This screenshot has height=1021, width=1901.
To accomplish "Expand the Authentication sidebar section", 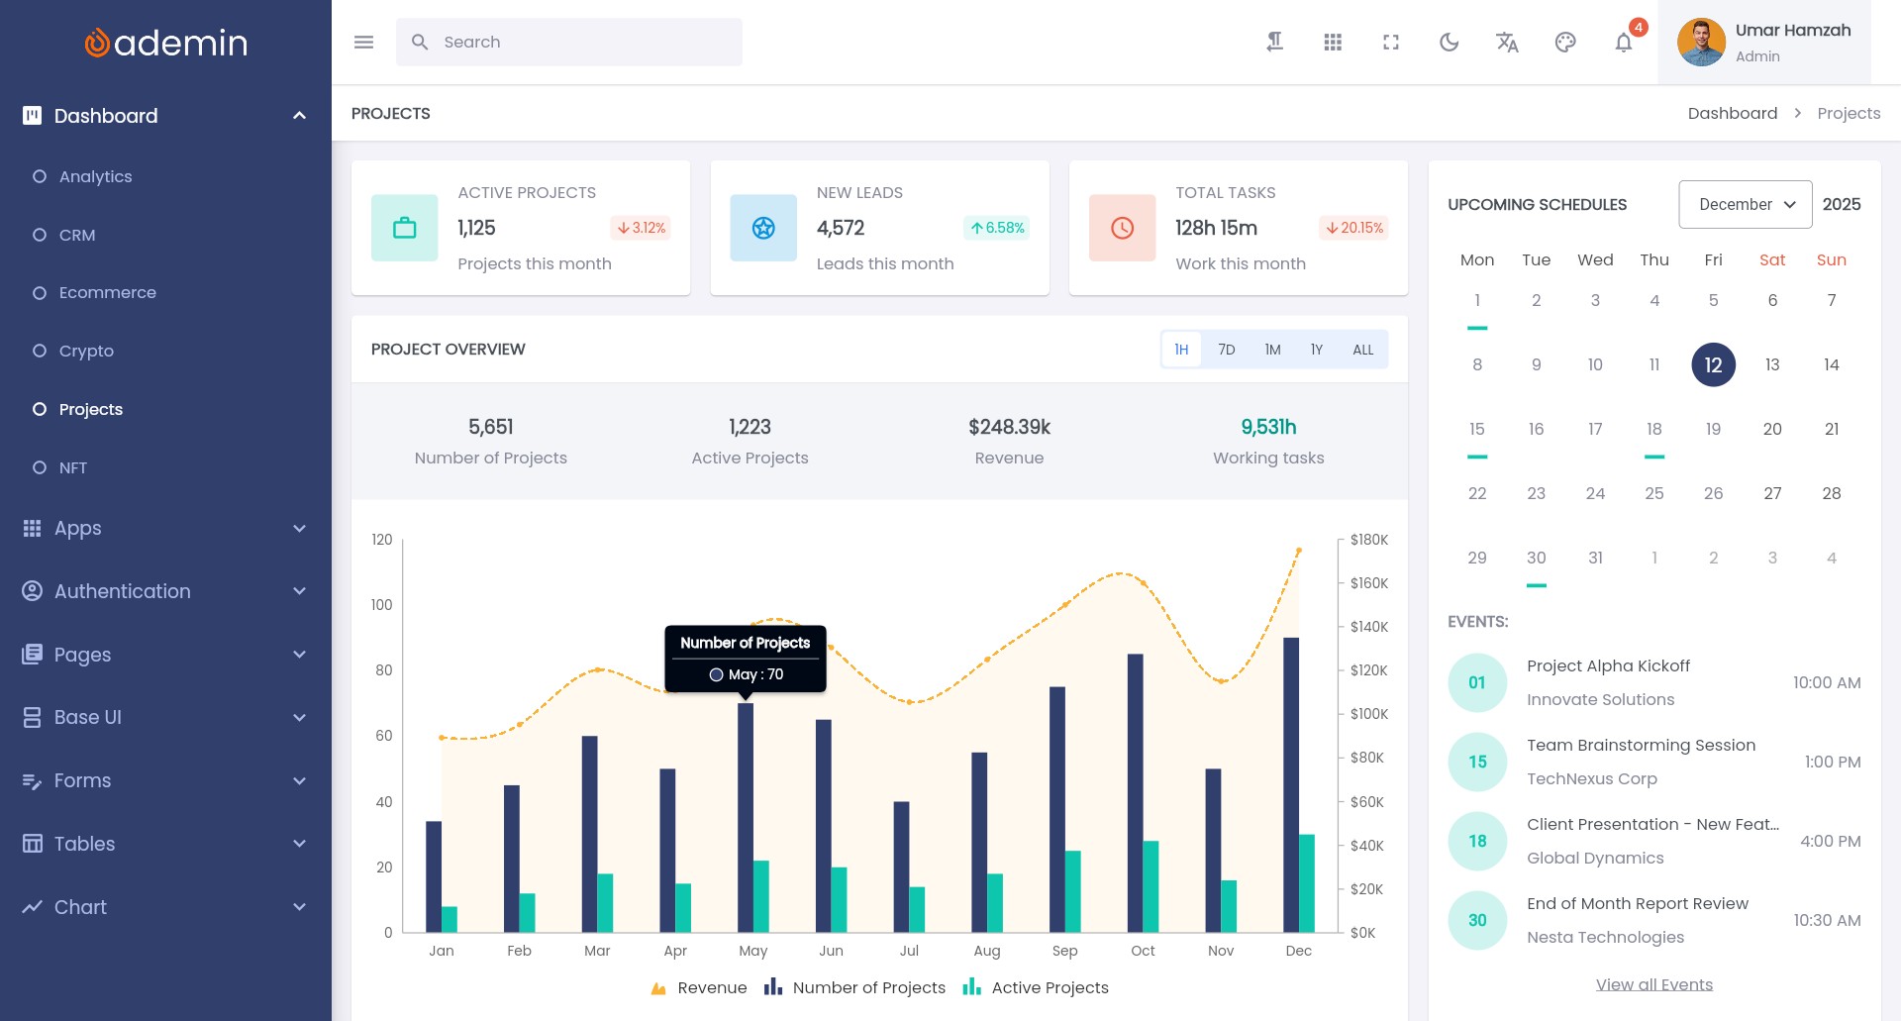I will (x=165, y=591).
